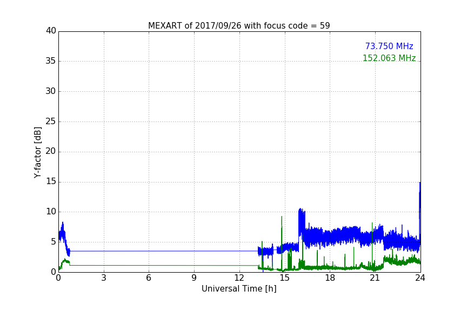467x311 pixels.
Task: Click the blue '73.750 MHz' legend label
Action: [x=389, y=46]
